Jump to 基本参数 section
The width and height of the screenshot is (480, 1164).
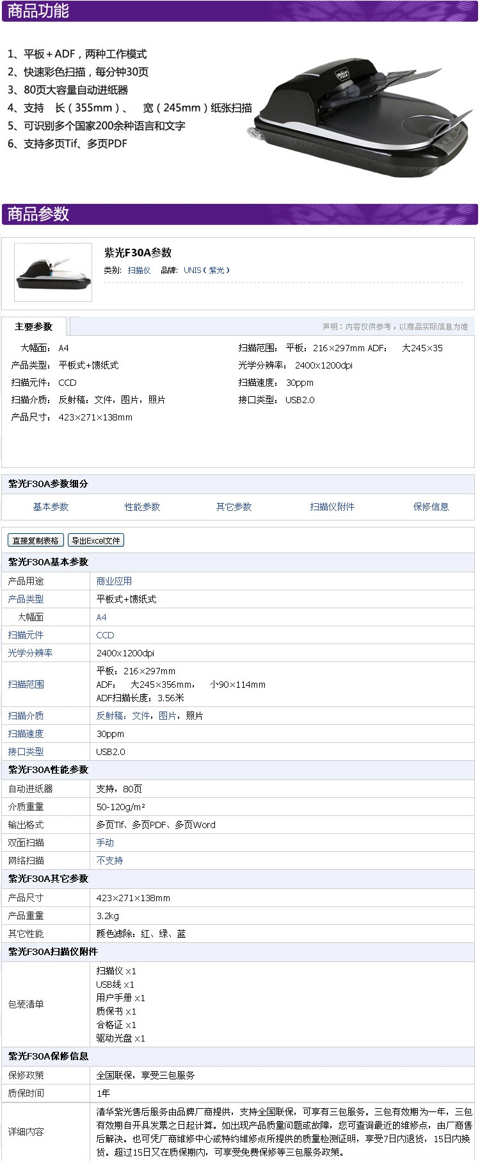pyautogui.click(x=51, y=507)
